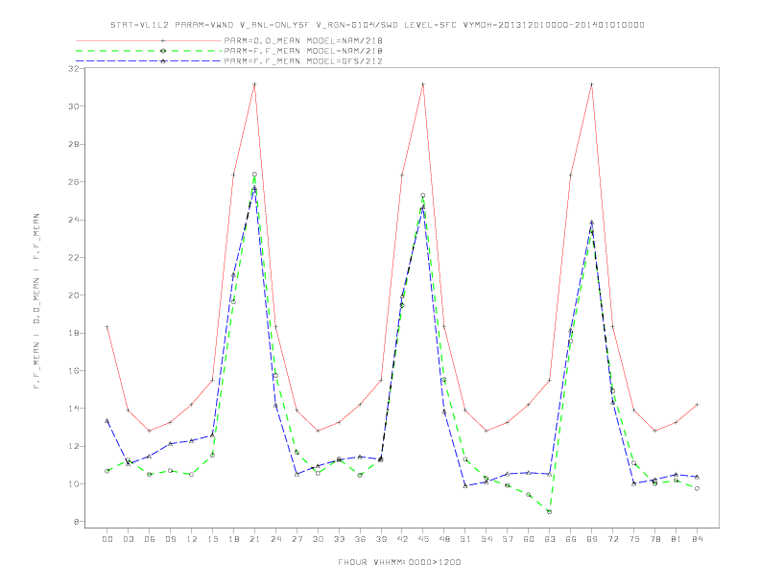Click x-axis tick label 63
Viewport: 760px width, 587px height.
tap(550, 539)
